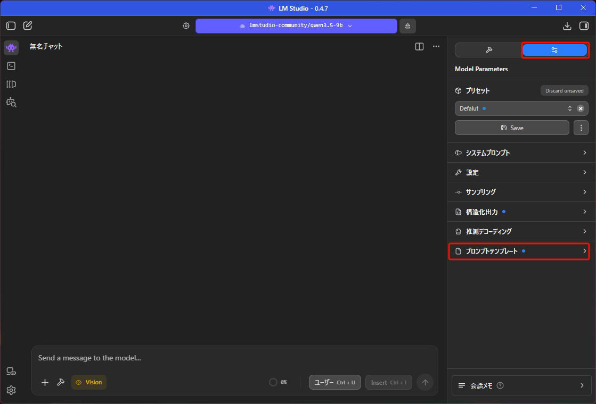Viewport: 596px width, 404px height.
Task: Expand the 会話メモ panel
Action: point(521,385)
